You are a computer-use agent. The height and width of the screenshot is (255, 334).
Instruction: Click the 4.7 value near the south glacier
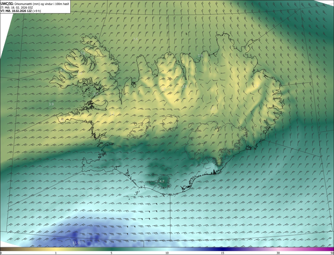[x=162, y=181]
